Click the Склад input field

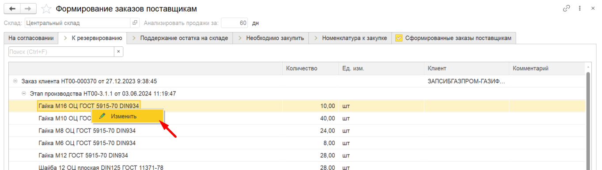[x=78, y=23]
